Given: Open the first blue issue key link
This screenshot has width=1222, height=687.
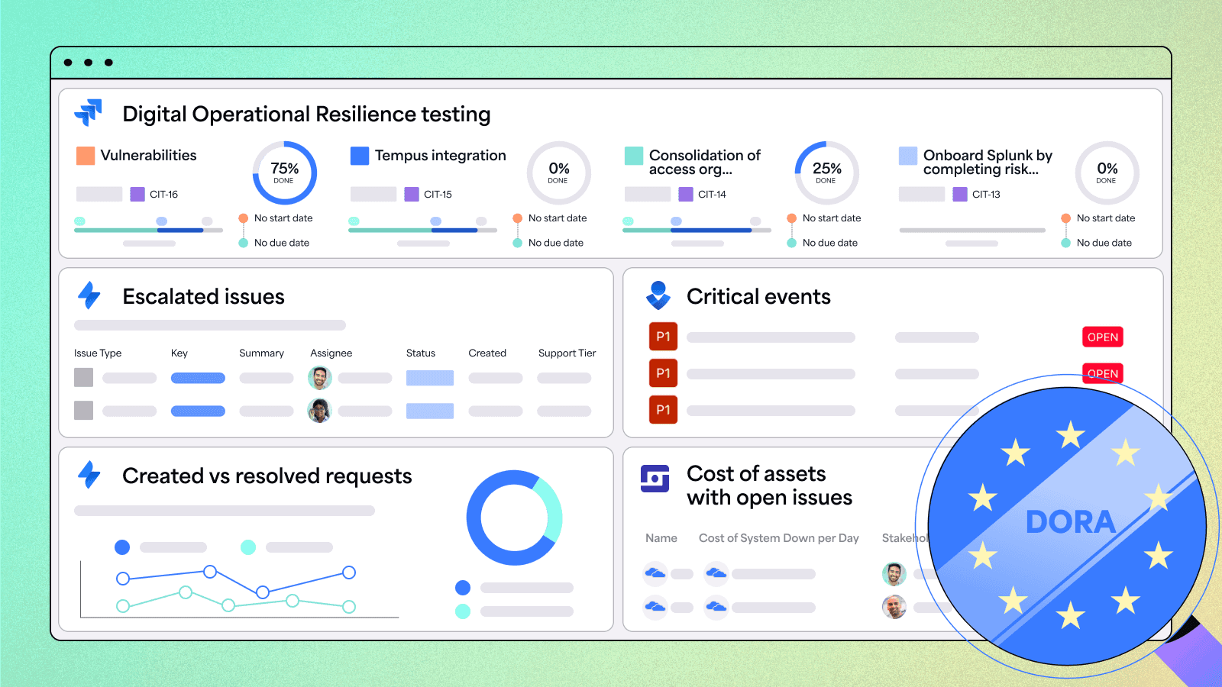Looking at the screenshot, I should (x=198, y=378).
